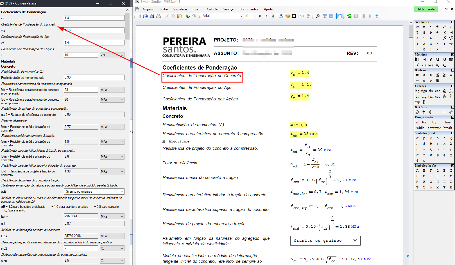Pick the text color with the 'A' icon

pos(281,16)
